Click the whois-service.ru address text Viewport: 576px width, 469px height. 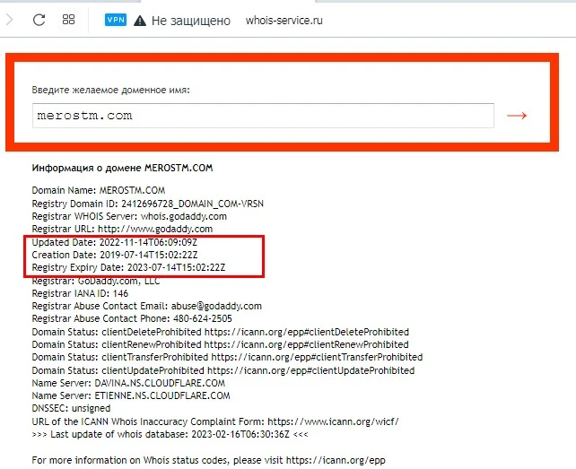(284, 21)
